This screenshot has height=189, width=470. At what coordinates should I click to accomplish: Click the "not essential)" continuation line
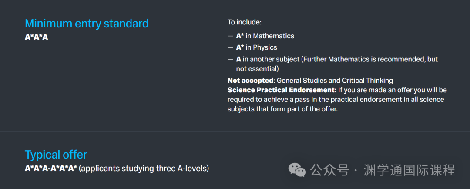click(x=258, y=69)
